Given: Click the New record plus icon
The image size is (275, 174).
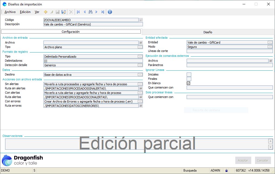Looking at the screenshot, I should (x=46, y=12).
